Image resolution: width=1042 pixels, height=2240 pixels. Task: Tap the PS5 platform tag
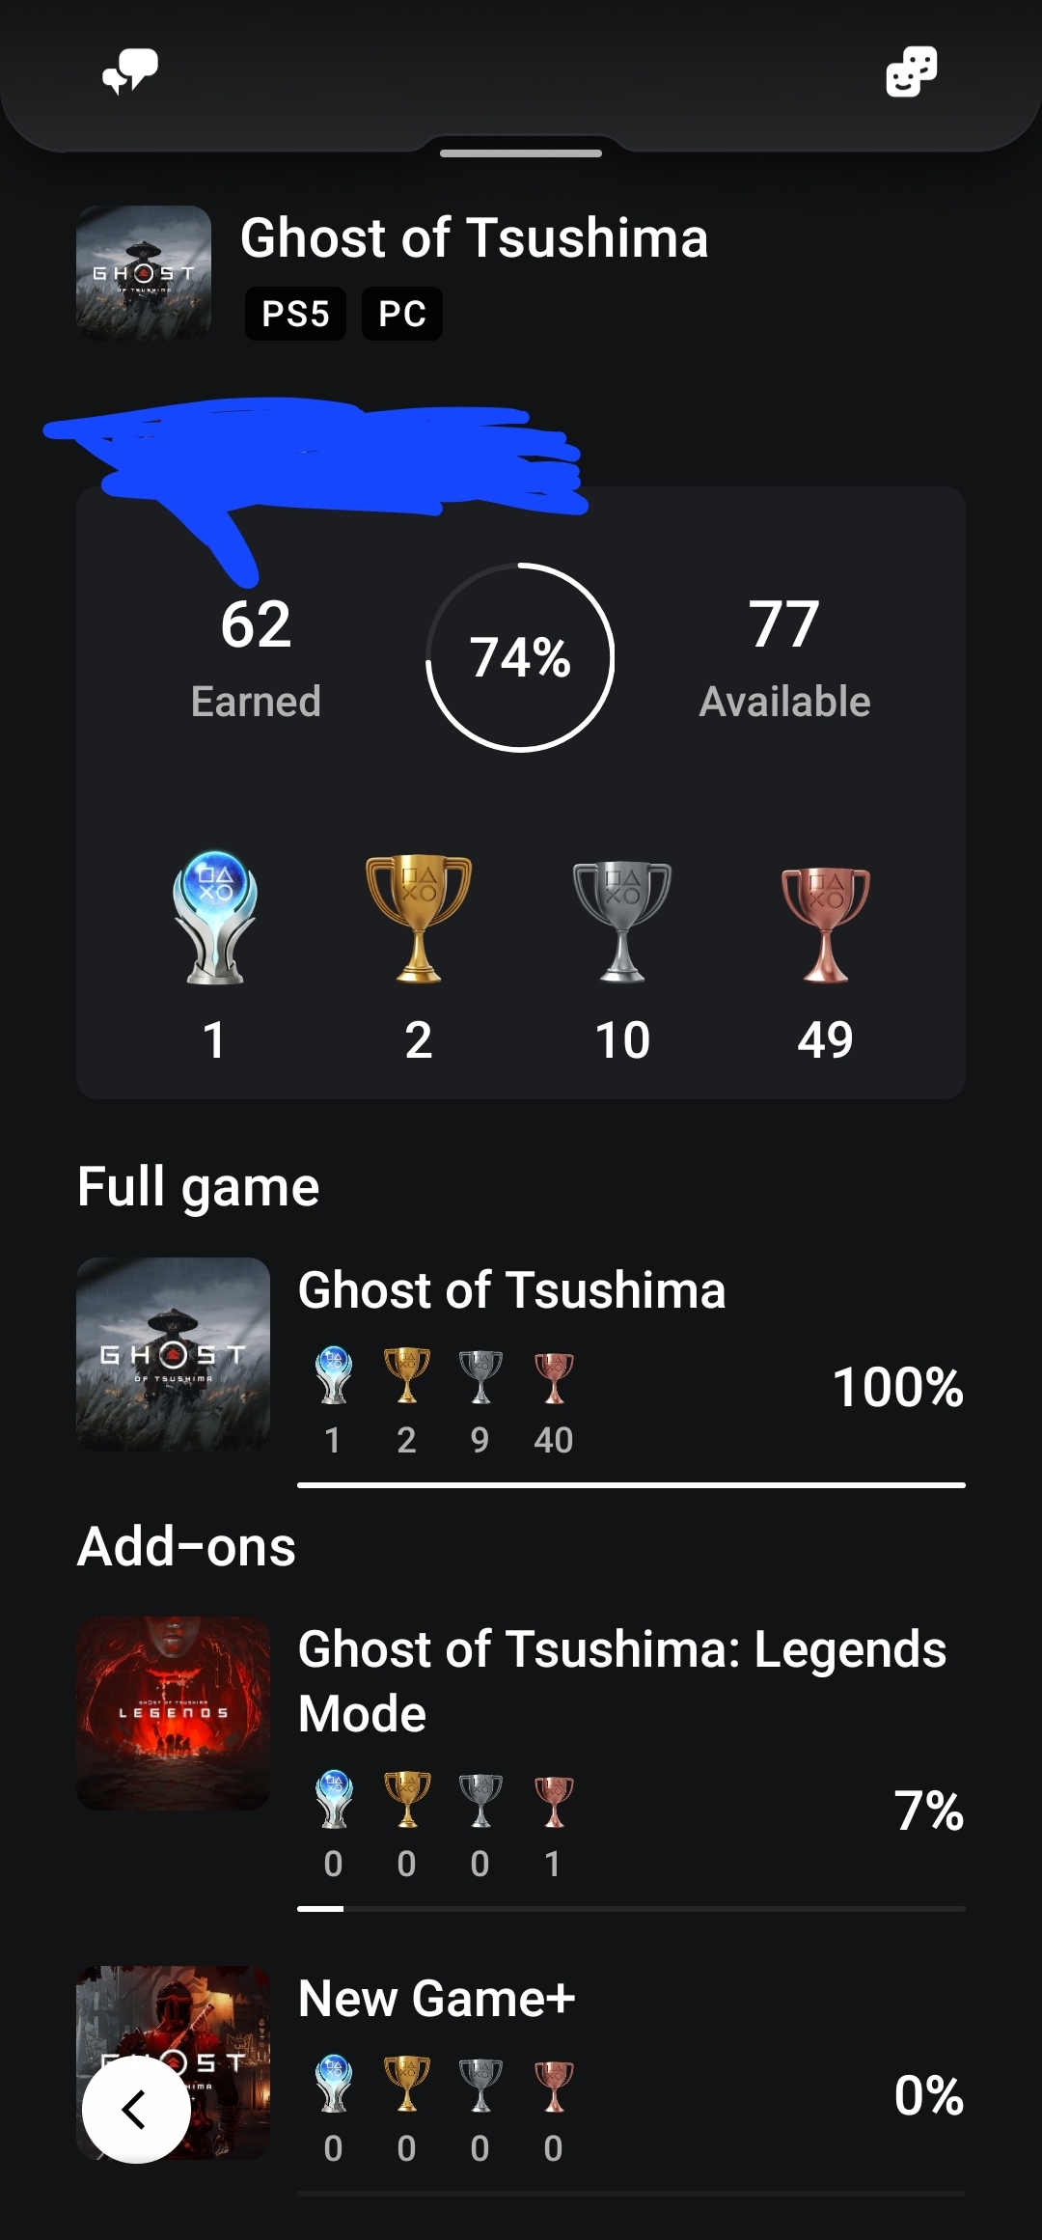coord(295,314)
